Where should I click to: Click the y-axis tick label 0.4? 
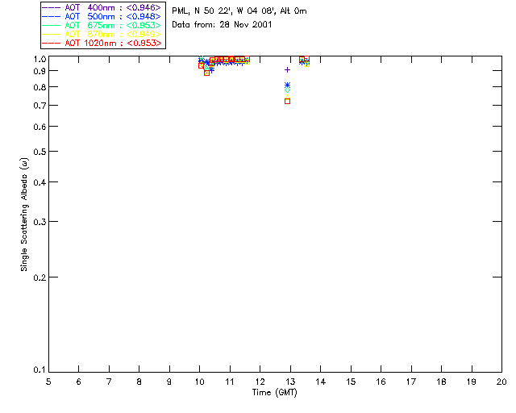click(40, 182)
